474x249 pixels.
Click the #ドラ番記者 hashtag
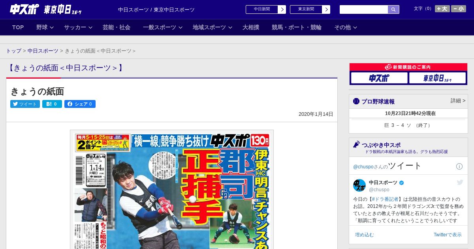click(x=386, y=199)
